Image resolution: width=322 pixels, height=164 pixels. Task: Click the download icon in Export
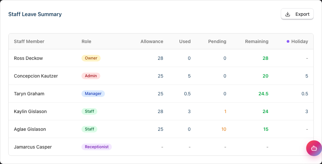pyautogui.click(x=288, y=14)
